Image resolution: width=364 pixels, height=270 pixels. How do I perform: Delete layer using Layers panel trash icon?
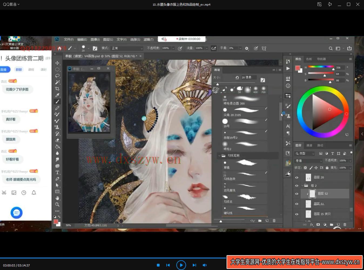pos(345,225)
